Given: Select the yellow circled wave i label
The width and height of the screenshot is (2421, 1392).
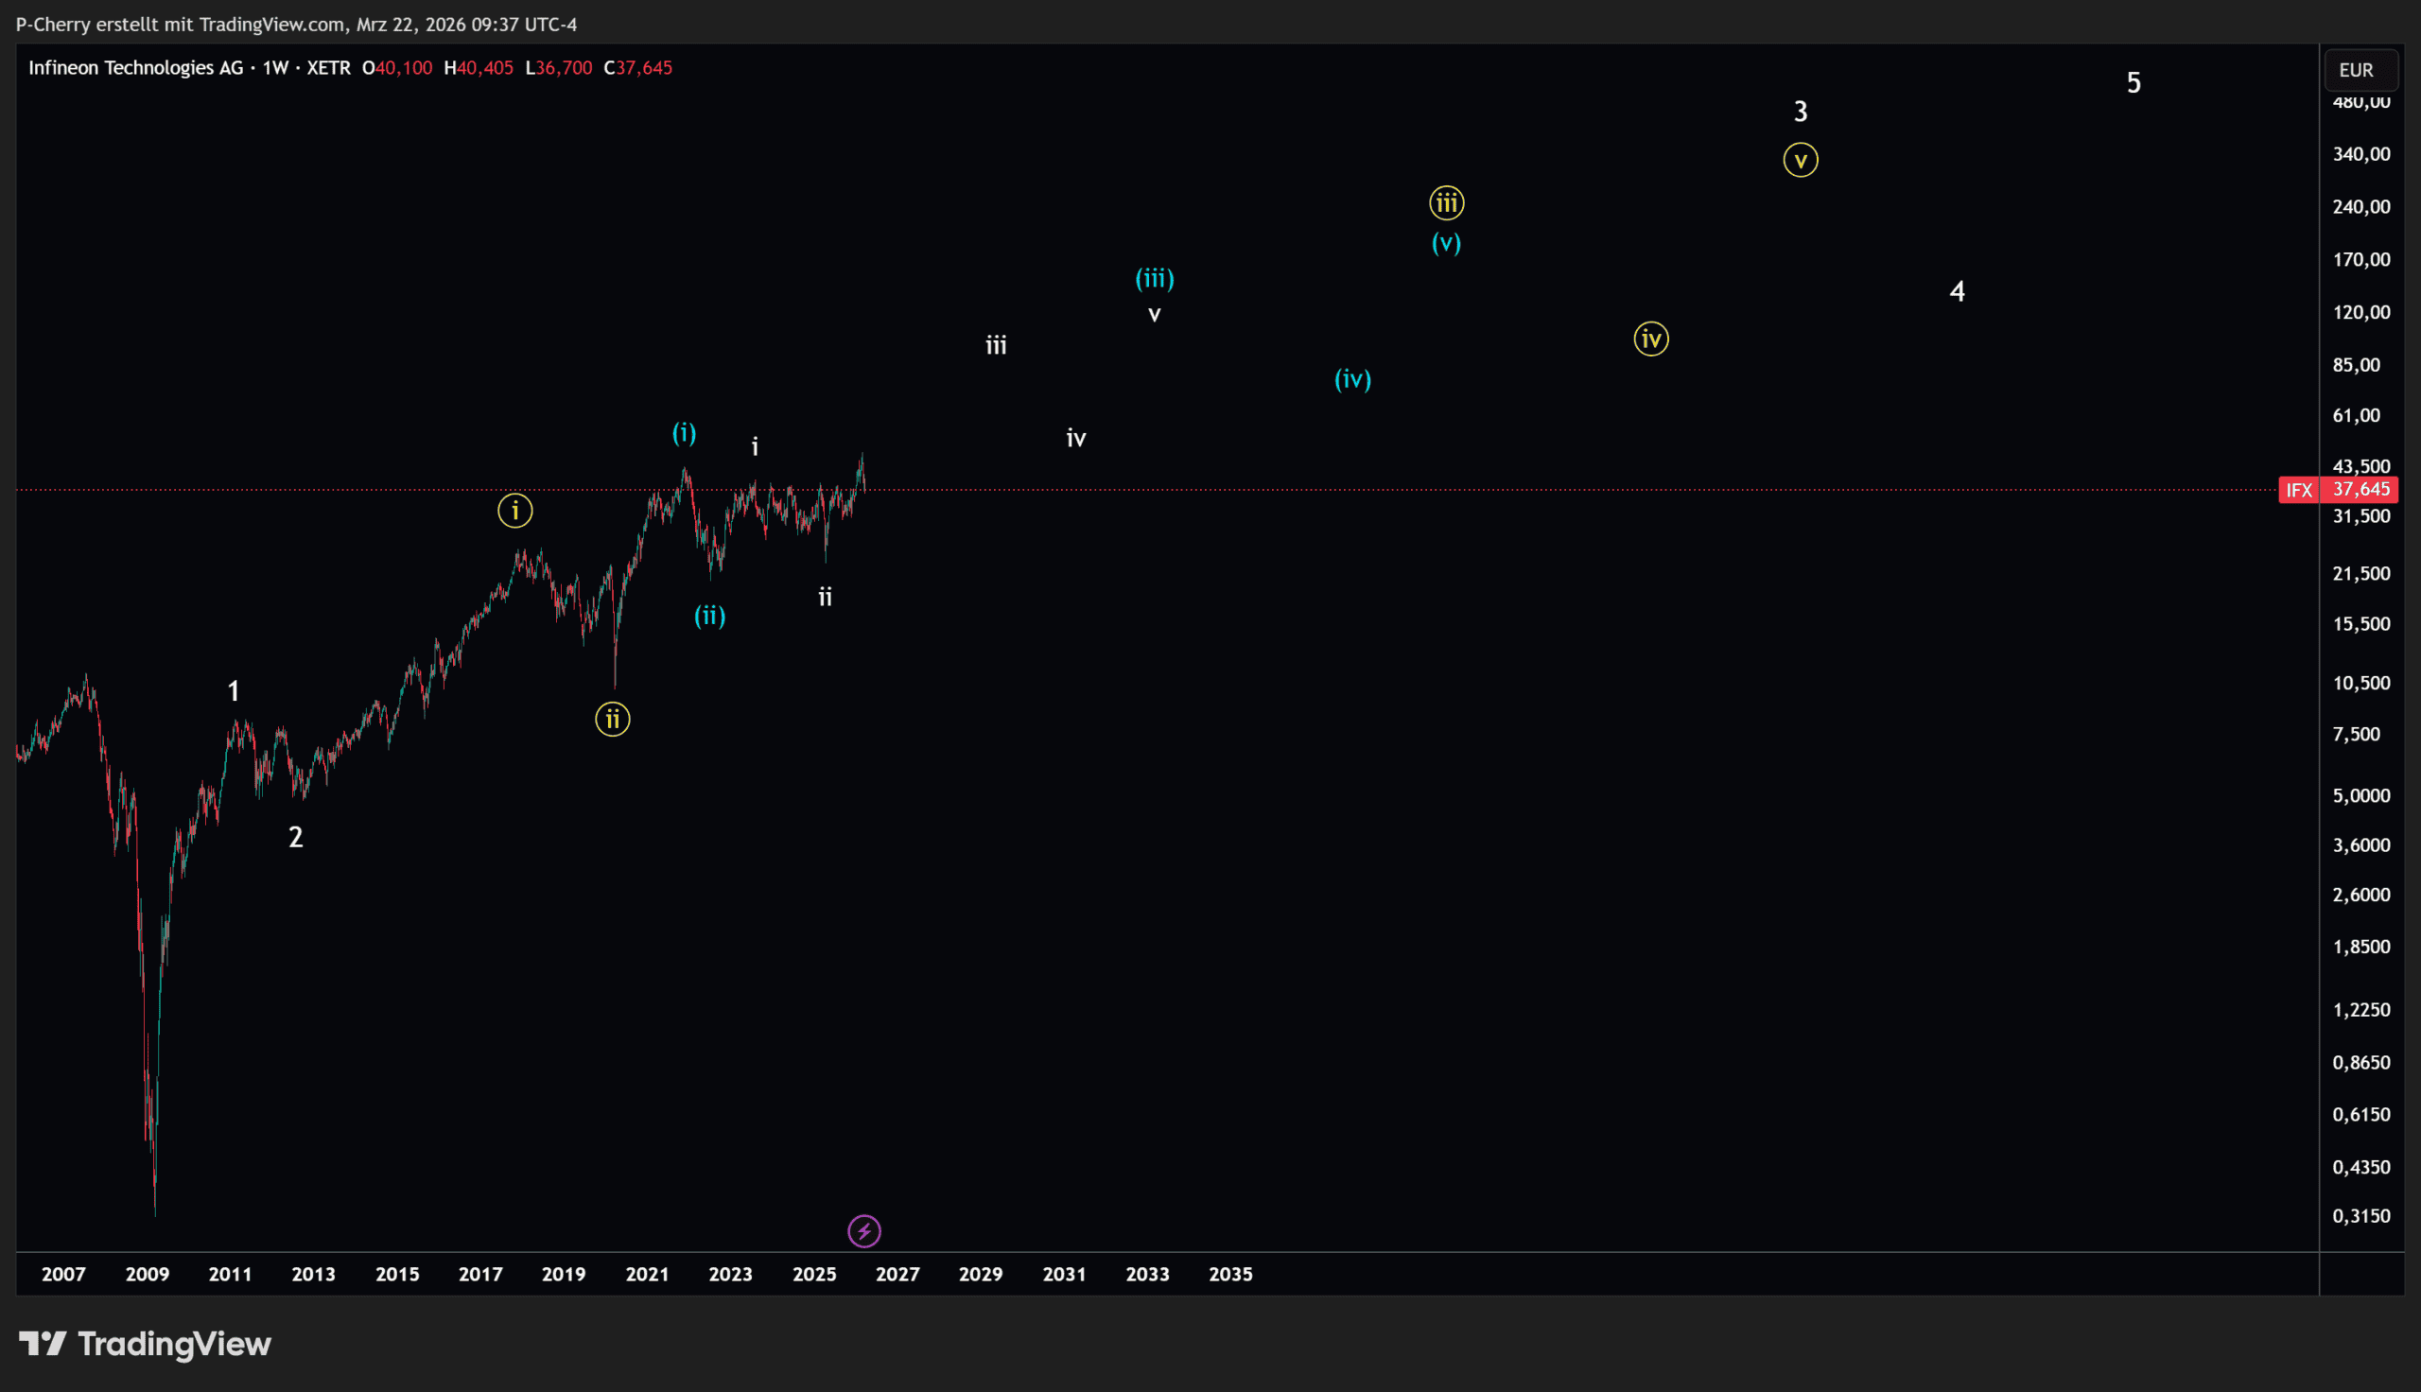Looking at the screenshot, I should click(515, 511).
